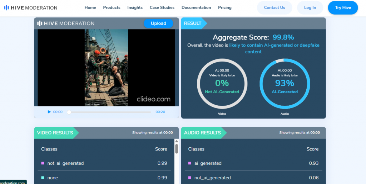Click the Contact Us button
Screen dimensions: 366x184
(274, 7)
